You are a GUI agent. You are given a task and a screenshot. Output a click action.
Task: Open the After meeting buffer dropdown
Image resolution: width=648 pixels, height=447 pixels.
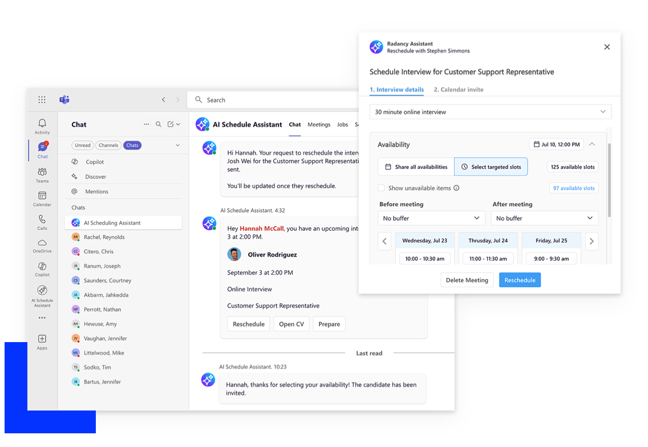(x=545, y=218)
